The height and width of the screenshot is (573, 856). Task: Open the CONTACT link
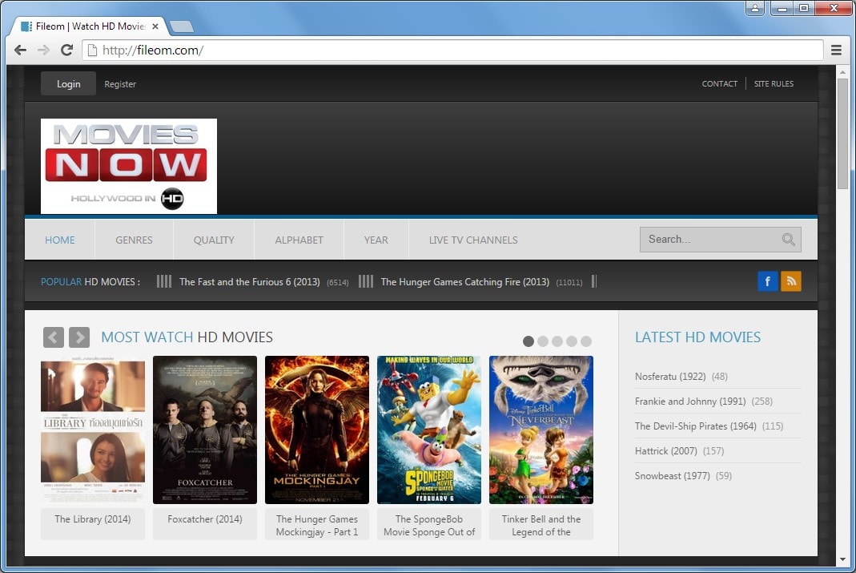(x=720, y=83)
